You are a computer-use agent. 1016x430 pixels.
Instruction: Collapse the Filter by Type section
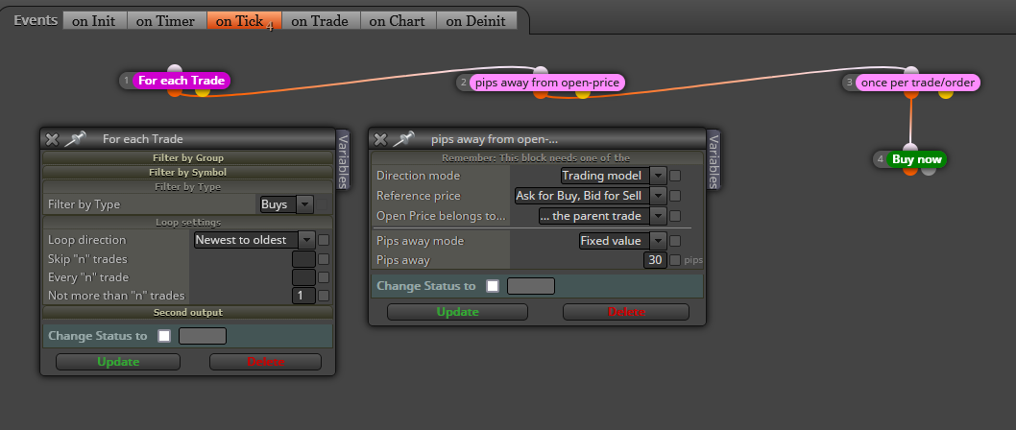point(187,187)
